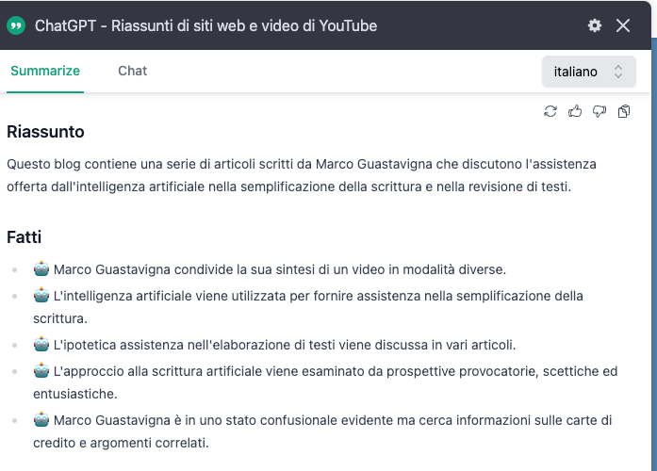Viewport: 657px width, 471px height.
Task: Regenerate the summary with the refresh icon
Action: point(550,112)
